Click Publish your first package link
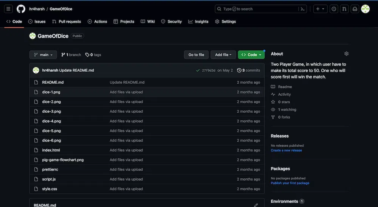 point(290,183)
